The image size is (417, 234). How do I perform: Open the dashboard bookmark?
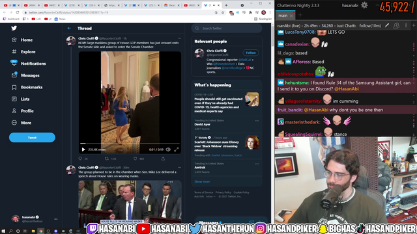pos(11,19)
